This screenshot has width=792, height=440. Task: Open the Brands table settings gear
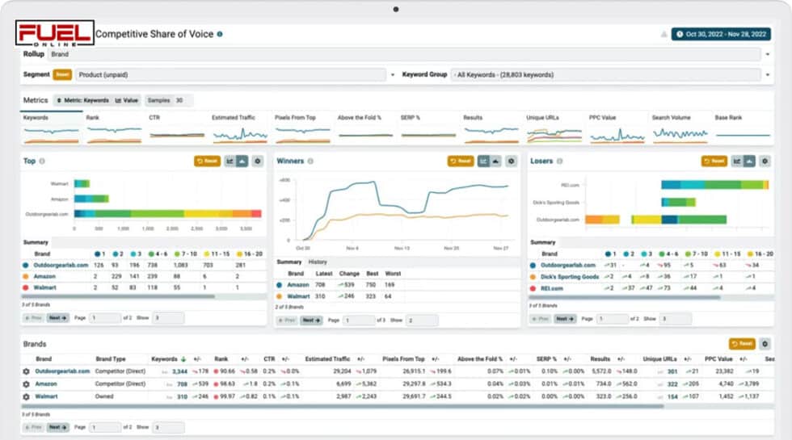765,344
